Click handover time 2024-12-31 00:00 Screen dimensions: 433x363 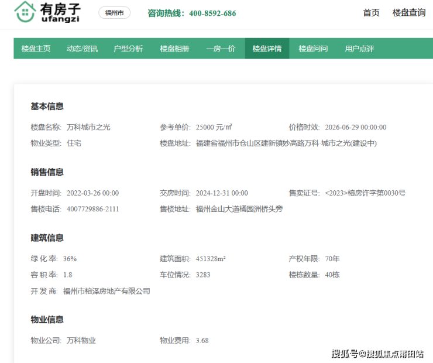pos(222,193)
